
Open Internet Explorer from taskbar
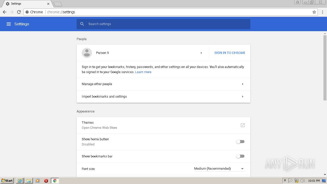point(20,181)
